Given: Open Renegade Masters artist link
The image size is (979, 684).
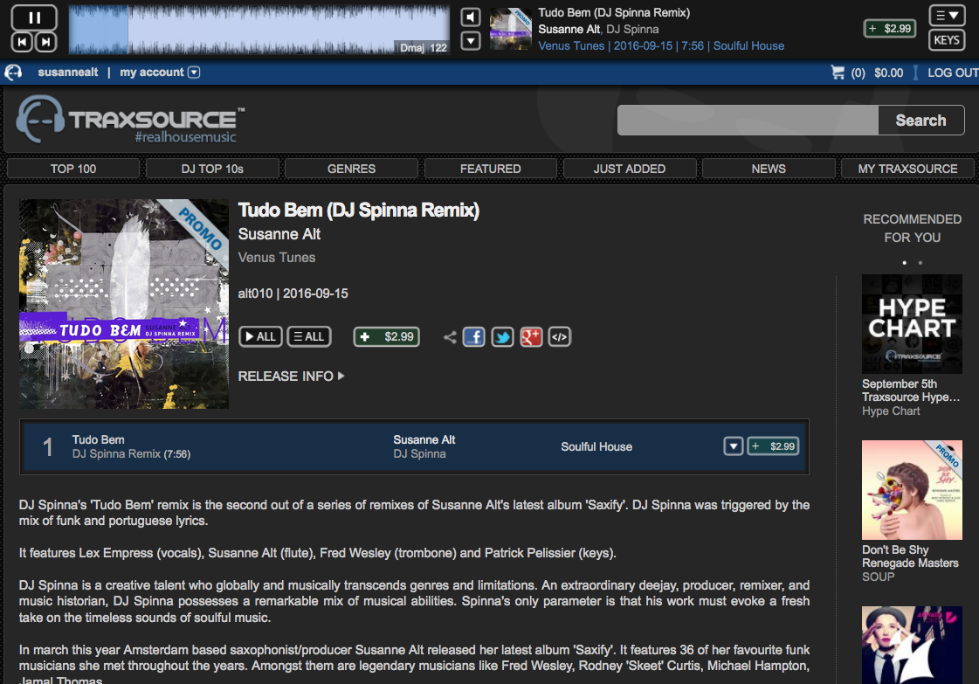Looking at the screenshot, I should (910, 563).
